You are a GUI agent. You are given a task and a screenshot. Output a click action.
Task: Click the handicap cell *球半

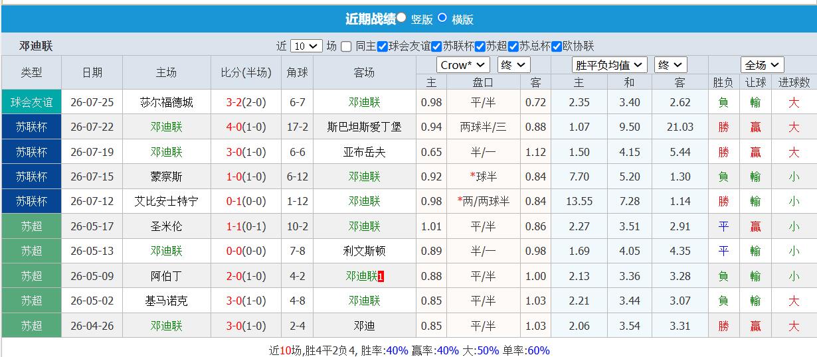[483, 177]
